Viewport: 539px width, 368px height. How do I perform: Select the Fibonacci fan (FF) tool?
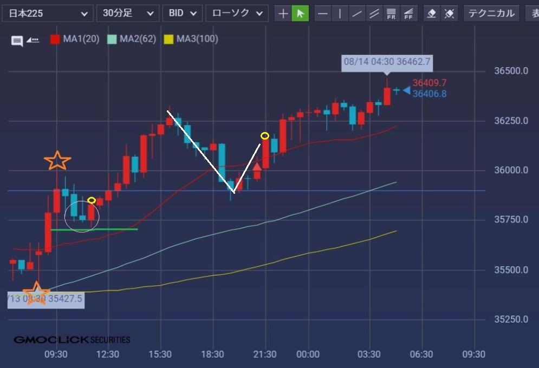(408, 14)
